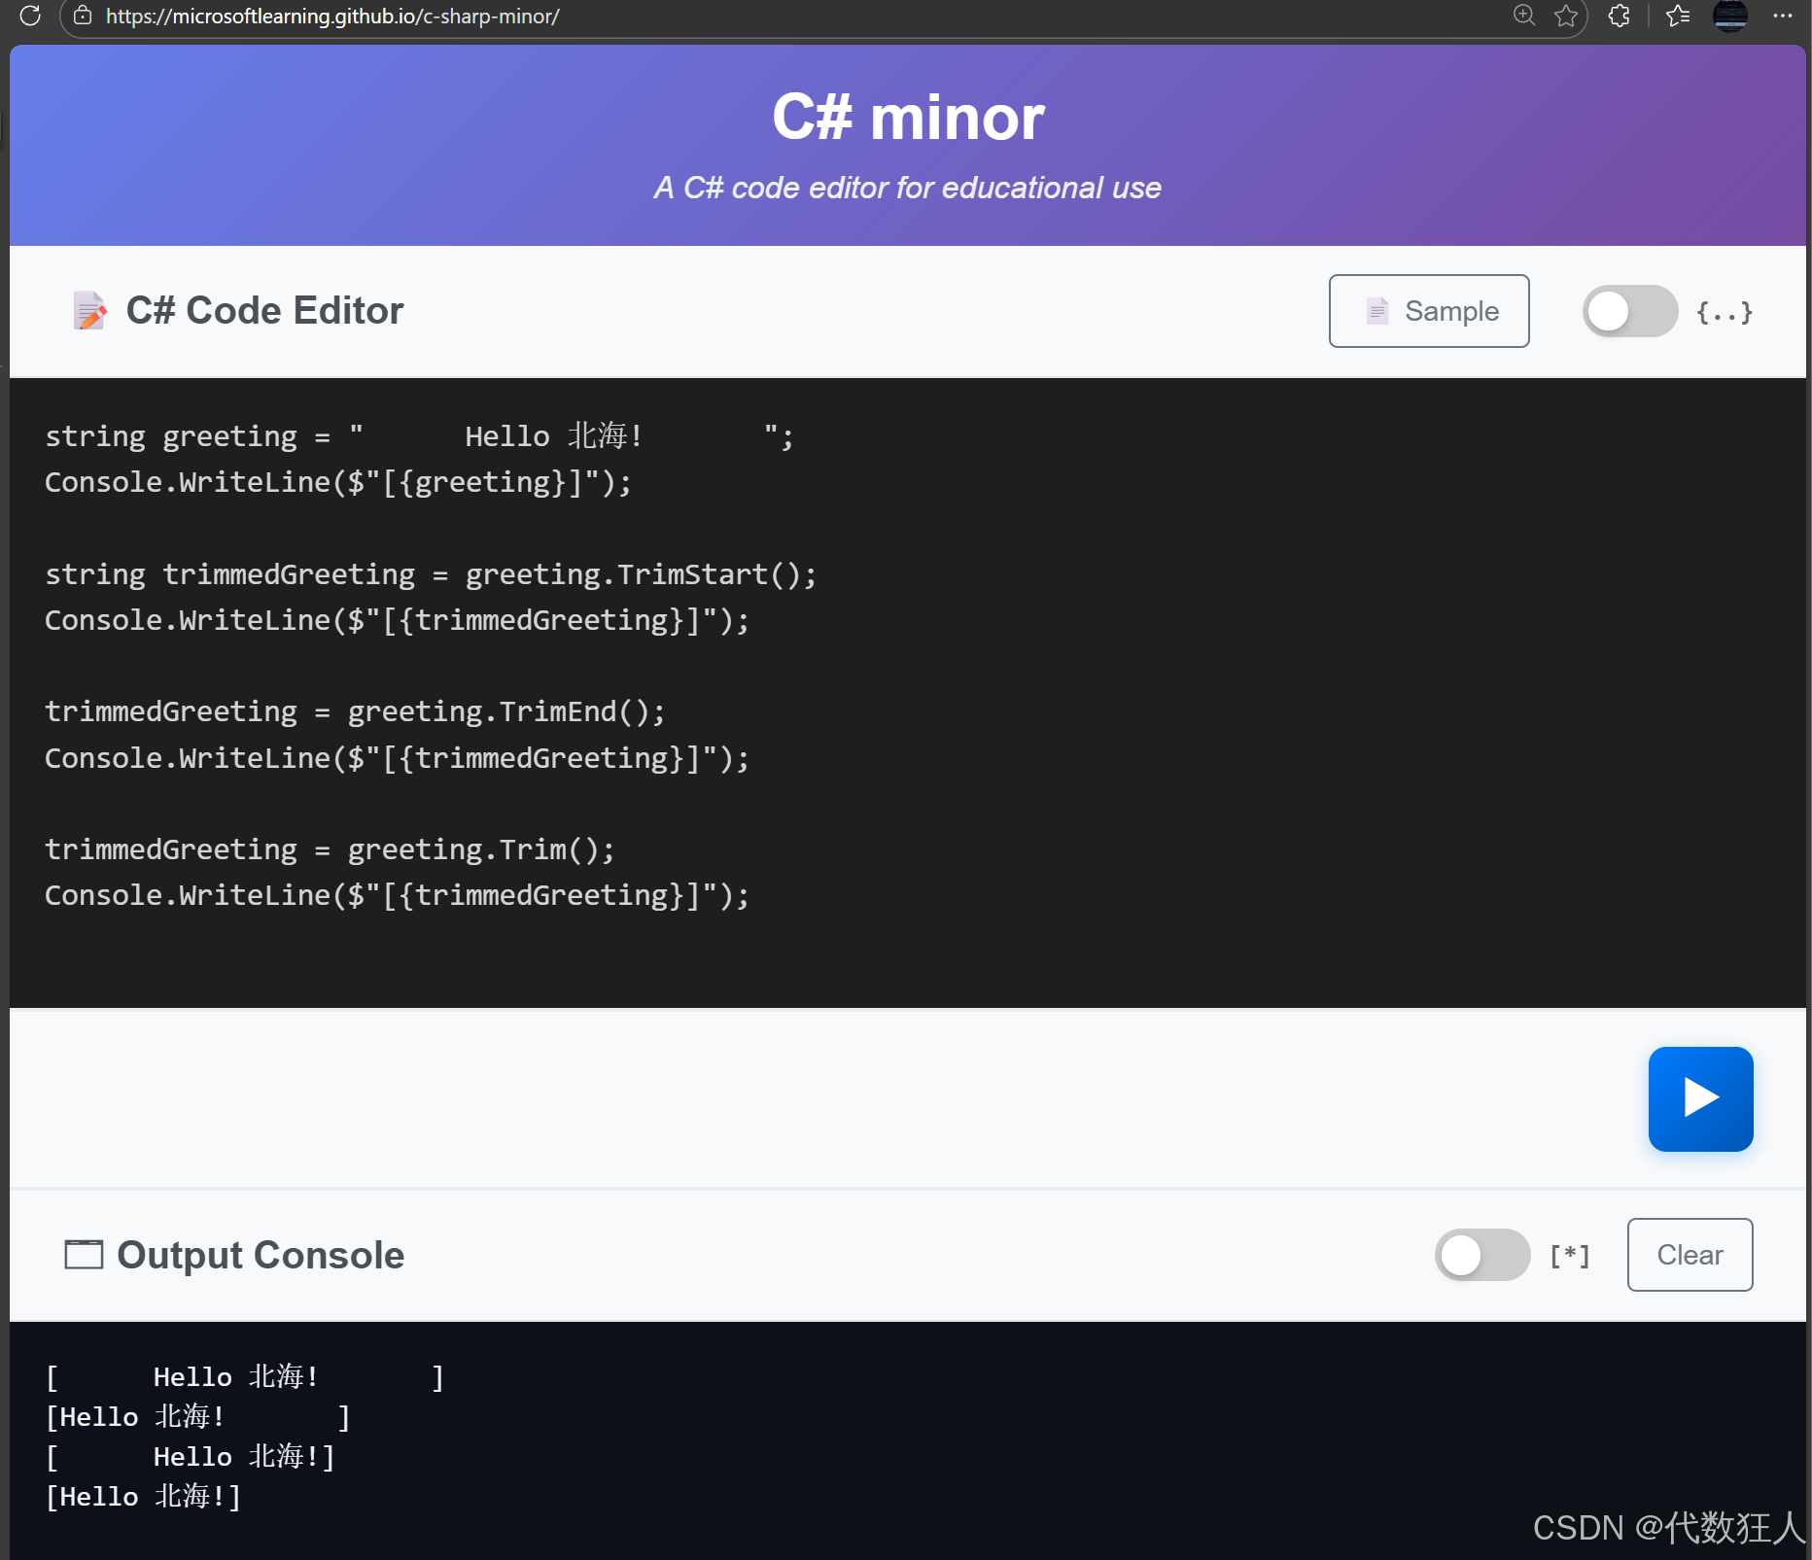Click the [*] label beside the console toggle
This screenshot has height=1560, width=1812.
1570,1256
